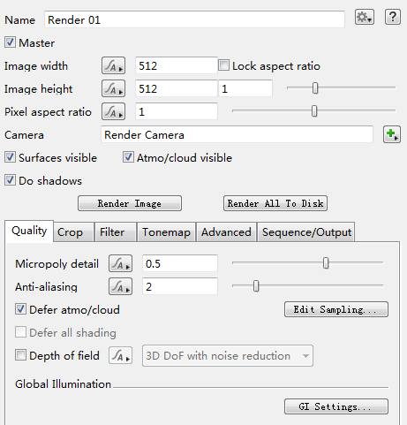Toggle Defer atmo/cloud checkbox
407x425 pixels.
[x=20, y=309]
